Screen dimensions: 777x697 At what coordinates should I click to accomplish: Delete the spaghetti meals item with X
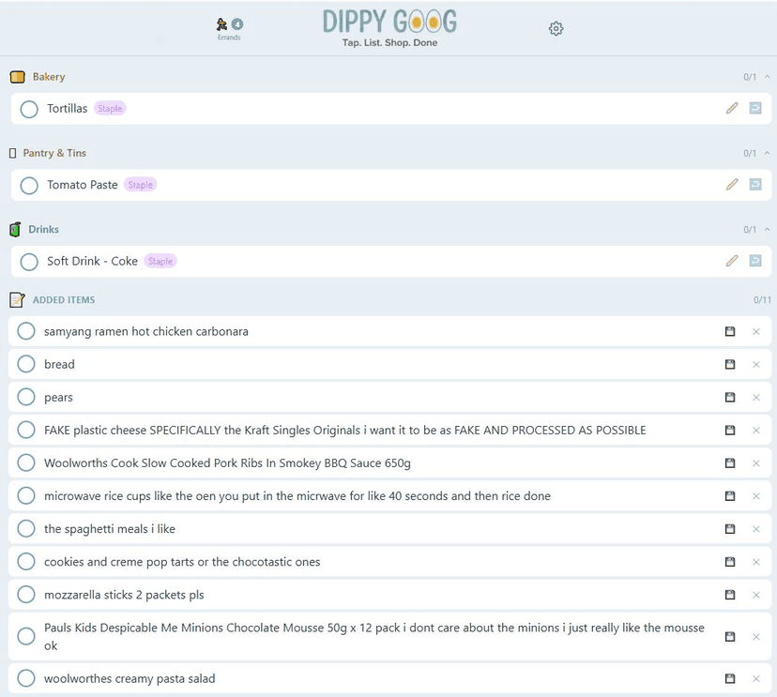click(756, 529)
